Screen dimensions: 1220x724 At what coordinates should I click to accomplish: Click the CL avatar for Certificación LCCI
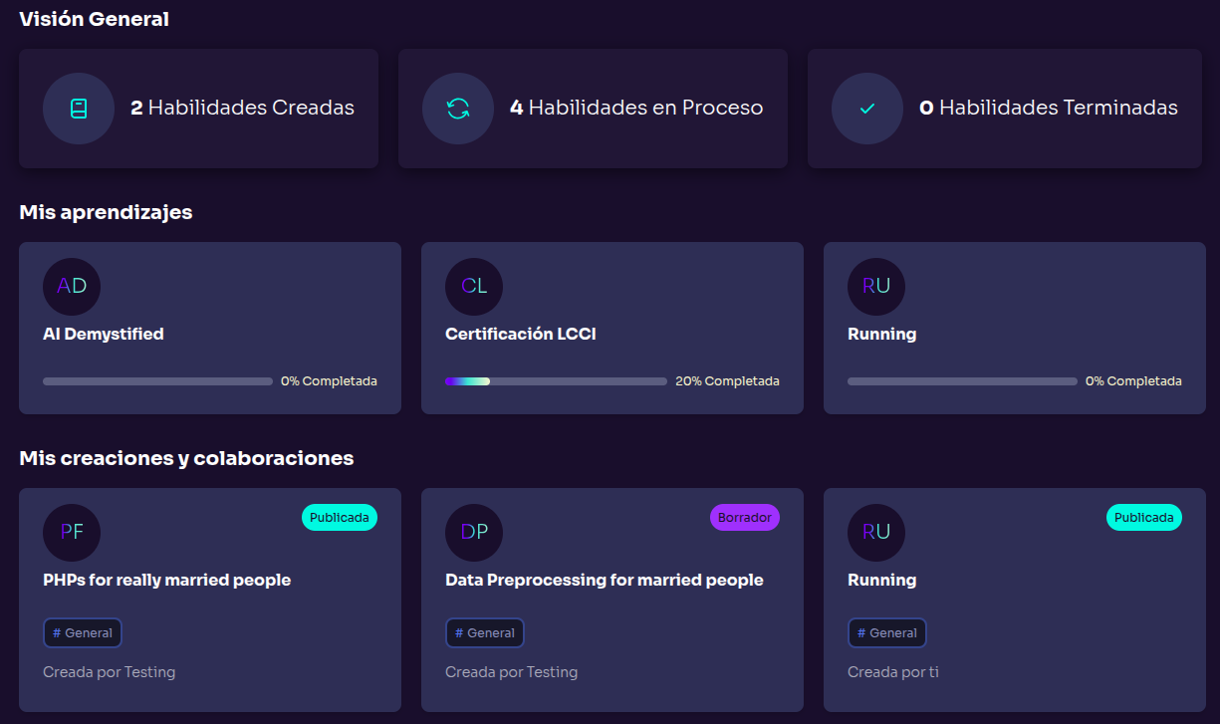(x=474, y=287)
